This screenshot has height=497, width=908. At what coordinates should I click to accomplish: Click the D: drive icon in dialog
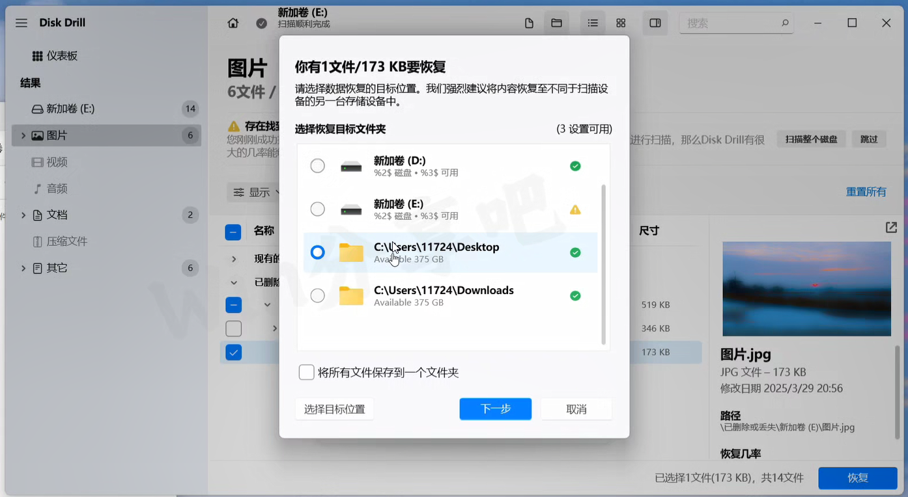pyautogui.click(x=351, y=167)
